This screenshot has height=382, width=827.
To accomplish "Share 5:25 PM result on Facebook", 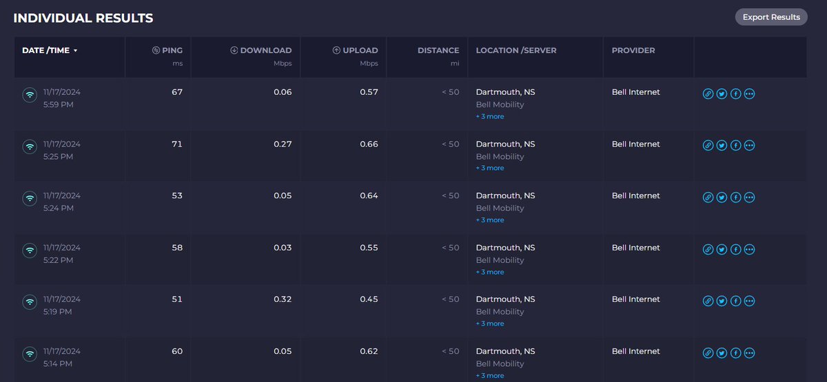I will pyautogui.click(x=735, y=145).
